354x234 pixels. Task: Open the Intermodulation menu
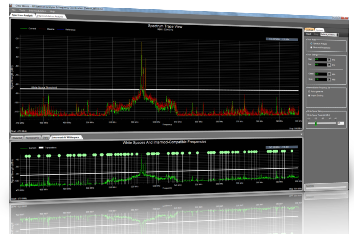point(37,11)
